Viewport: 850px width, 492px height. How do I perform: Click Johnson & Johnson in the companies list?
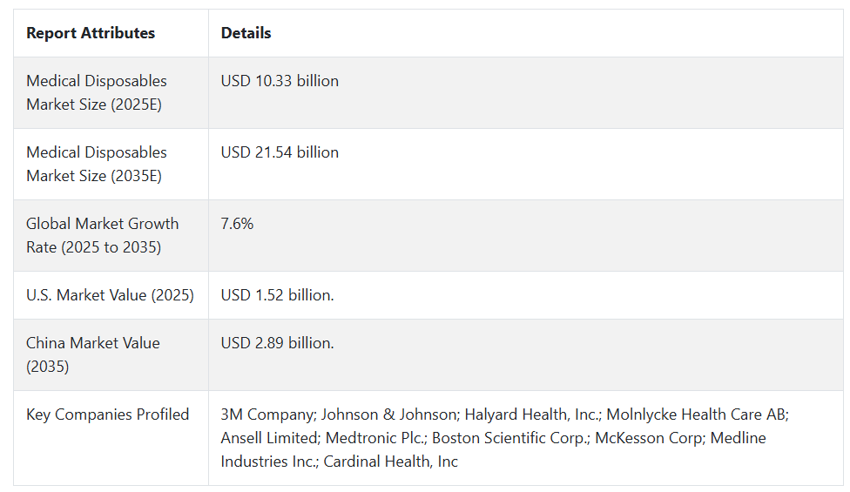pos(390,414)
